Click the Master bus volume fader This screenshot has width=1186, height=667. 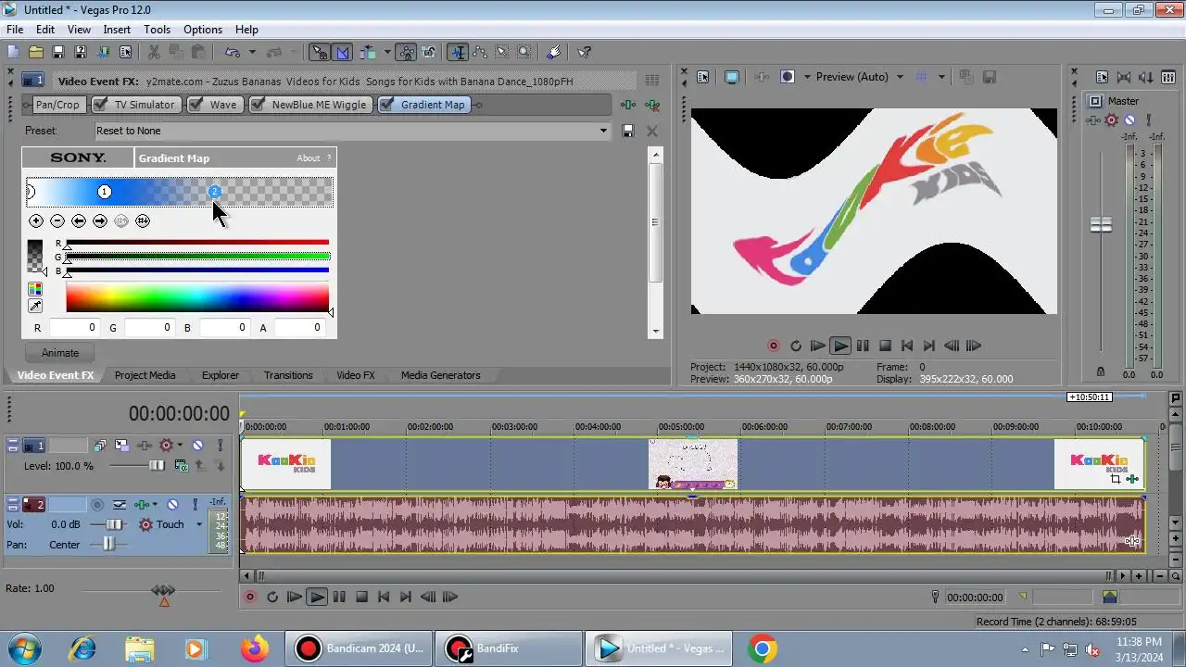pyautogui.click(x=1101, y=224)
